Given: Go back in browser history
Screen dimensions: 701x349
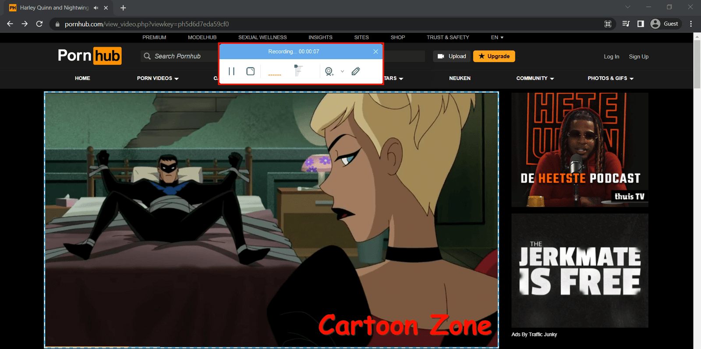Looking at the screenshot, I should (x=10, y=24).
